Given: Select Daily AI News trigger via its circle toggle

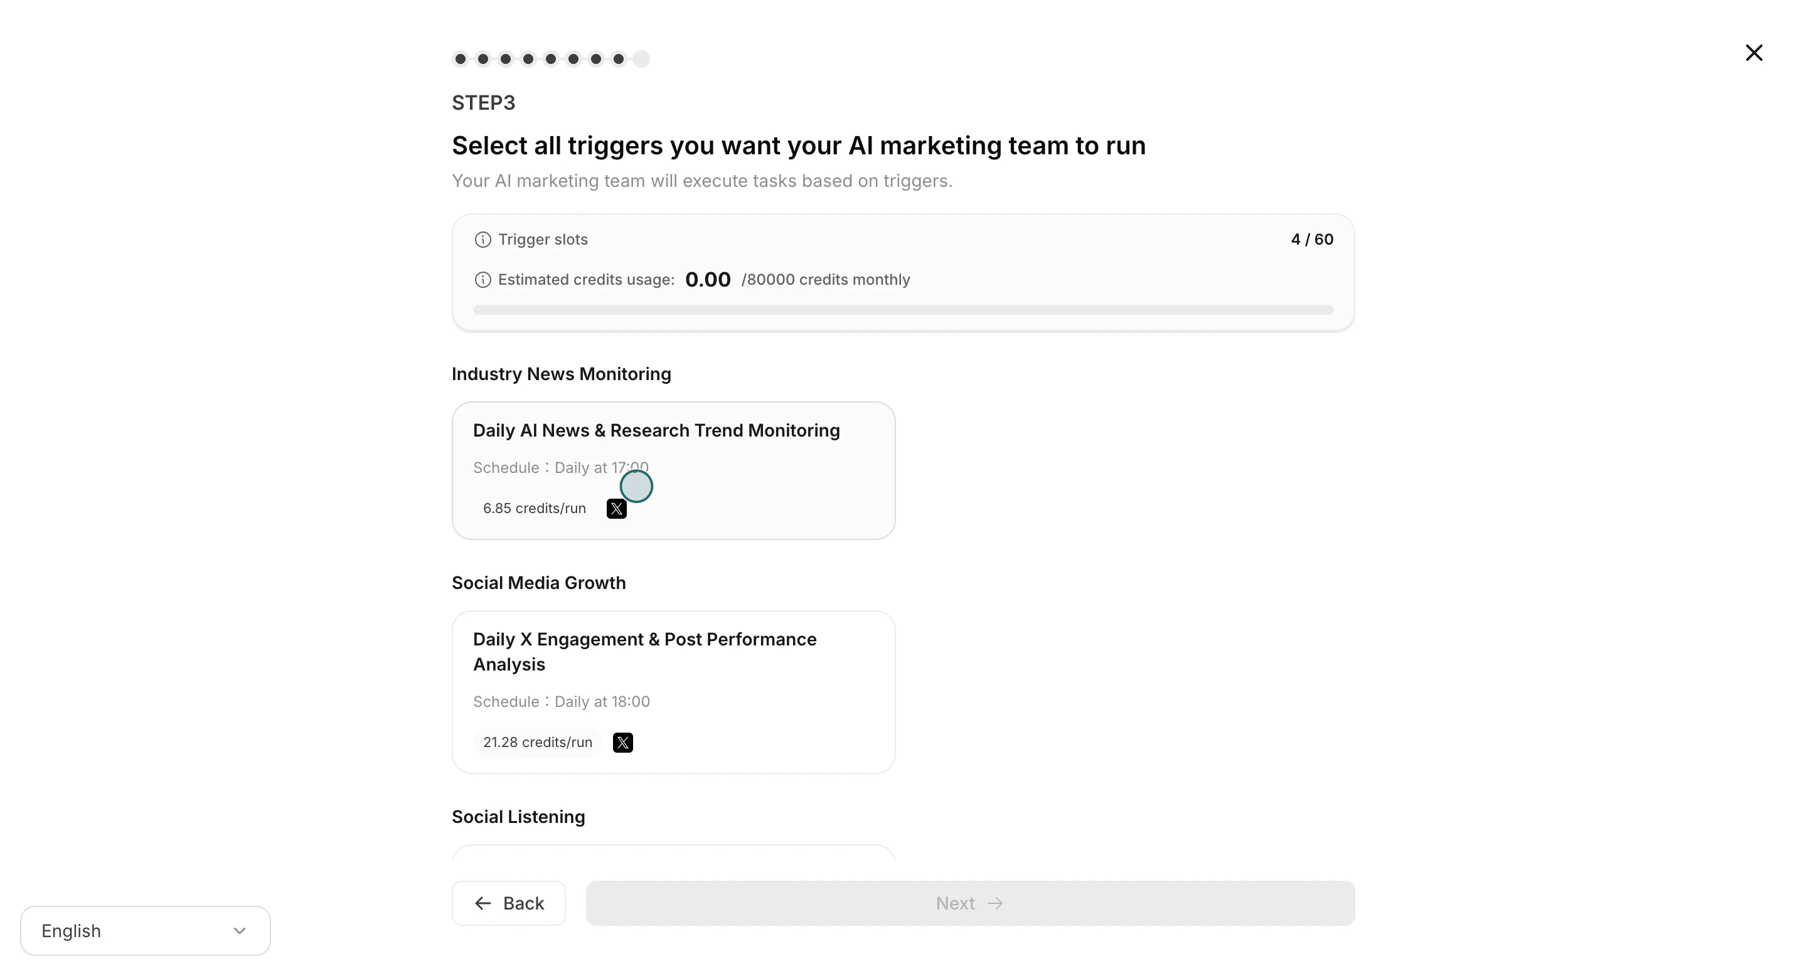Looking at the screenshot, I should point(636,486).
